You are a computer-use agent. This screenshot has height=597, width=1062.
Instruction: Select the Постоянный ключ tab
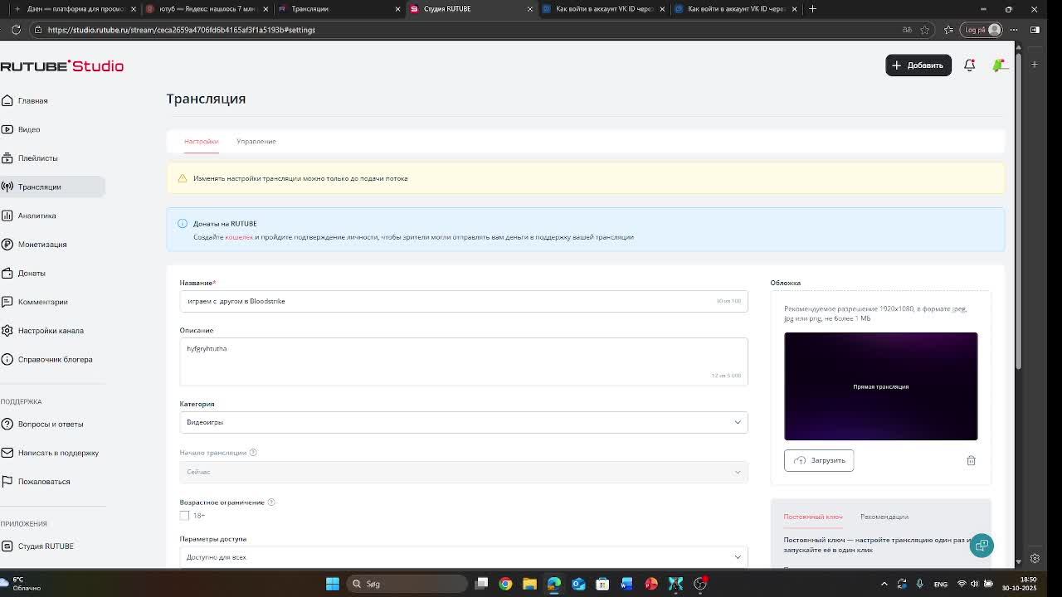point(813,517)
